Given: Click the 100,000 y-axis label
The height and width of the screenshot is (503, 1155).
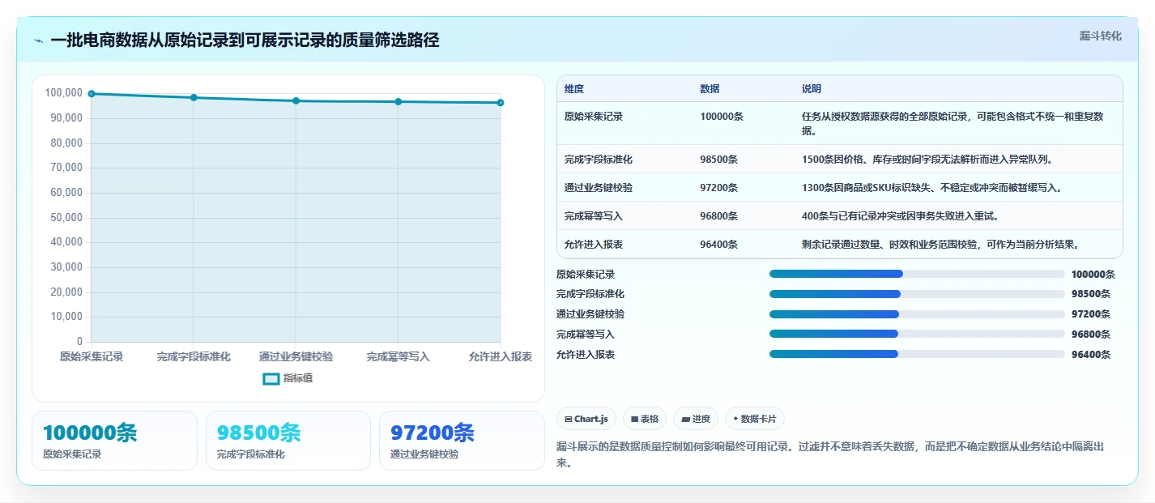Looking at the screenshot, I should 64,93.
